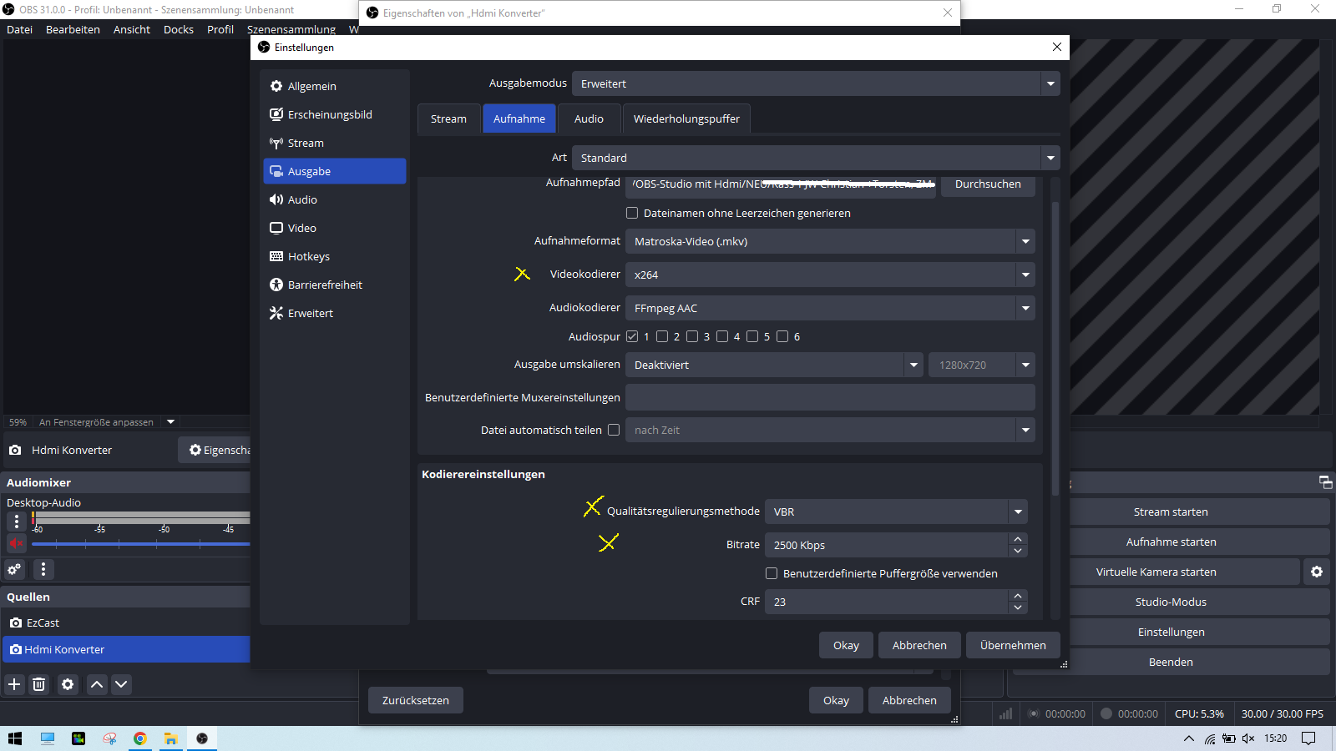This screenshot has height=751, width=1336.
Task: Click Stream starten in the main window
Action: coord(1171,512)
